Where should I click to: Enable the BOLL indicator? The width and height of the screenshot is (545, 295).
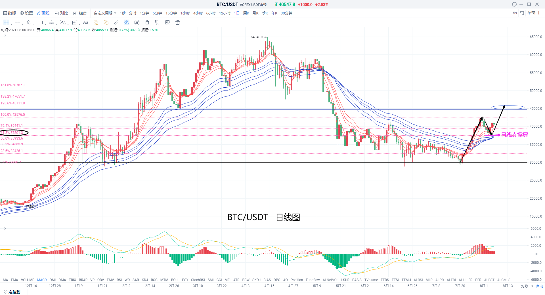click(175, 280)
